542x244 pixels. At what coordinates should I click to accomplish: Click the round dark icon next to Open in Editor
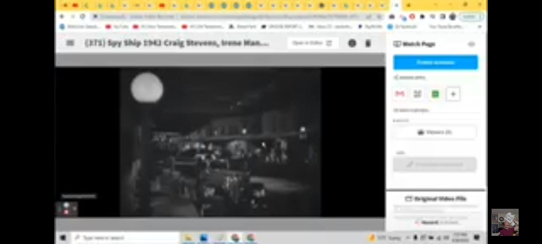pyautogui.click(x=352, y=43)
